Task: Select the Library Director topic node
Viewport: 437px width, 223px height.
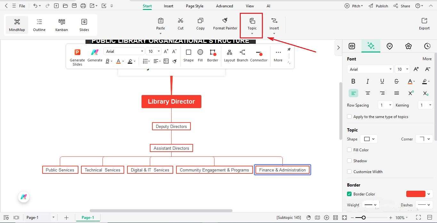Action: click(171, 101)
